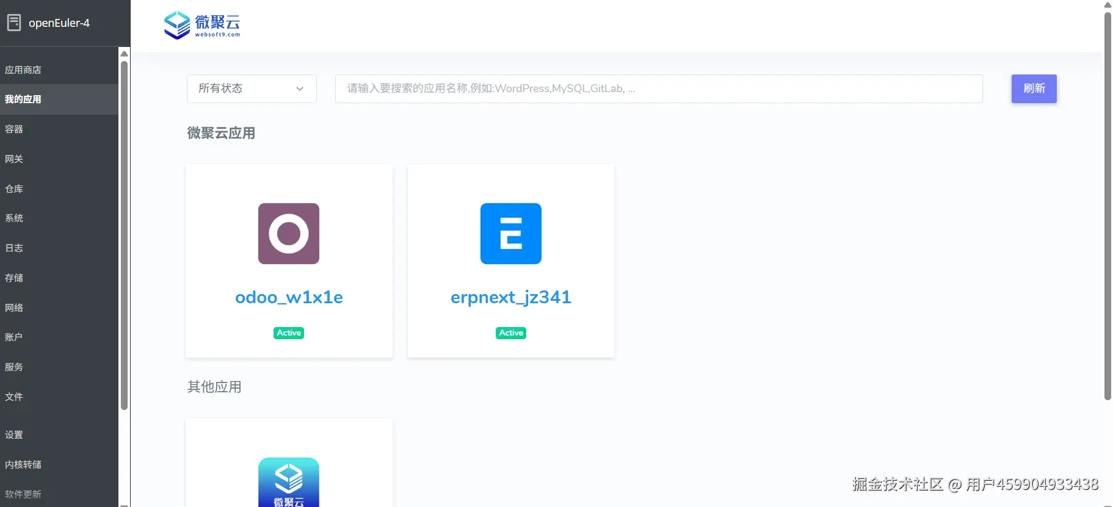Screen dimensions: 1113x507
Task: Open 软件更新 in the sidebar
Action: point(59,494)
